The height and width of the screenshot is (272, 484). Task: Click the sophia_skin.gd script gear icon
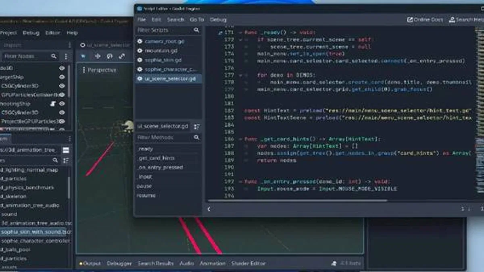(x=140, y=60)
